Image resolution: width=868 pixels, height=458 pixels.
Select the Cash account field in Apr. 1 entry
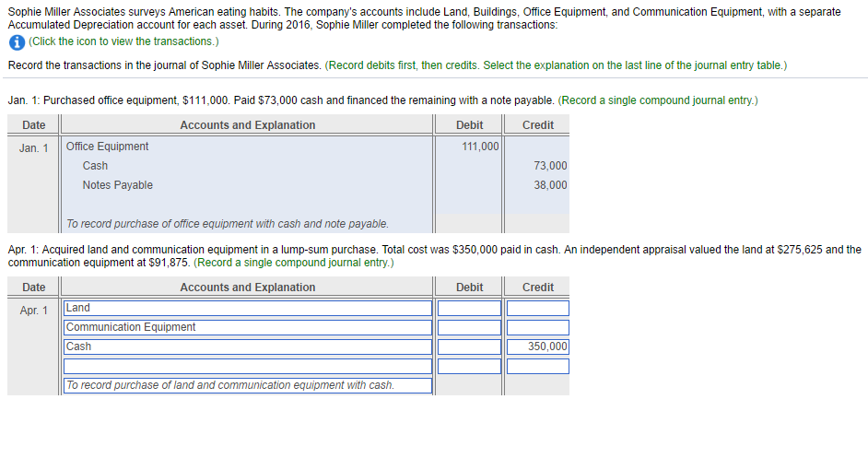coord(248,346)
